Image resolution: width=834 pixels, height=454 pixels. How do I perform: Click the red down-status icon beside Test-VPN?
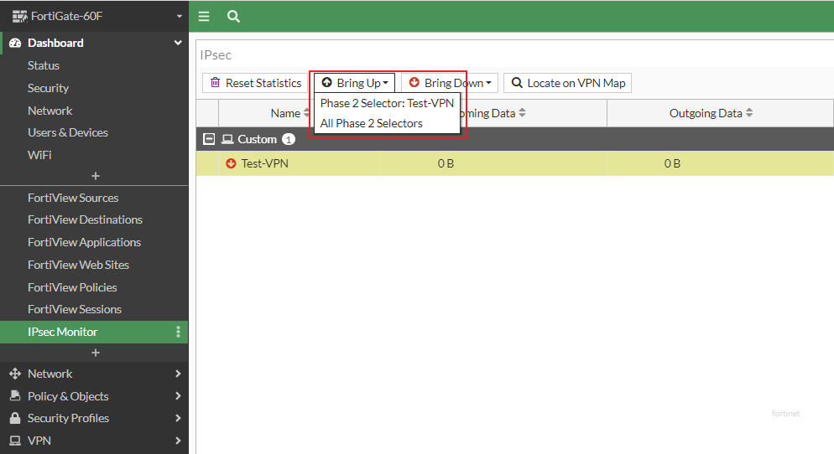[x=231, y=163]
